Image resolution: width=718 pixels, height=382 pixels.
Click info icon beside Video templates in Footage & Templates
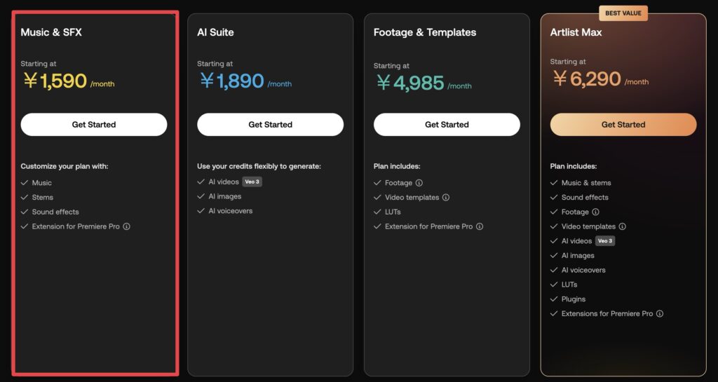coord(445,197)
